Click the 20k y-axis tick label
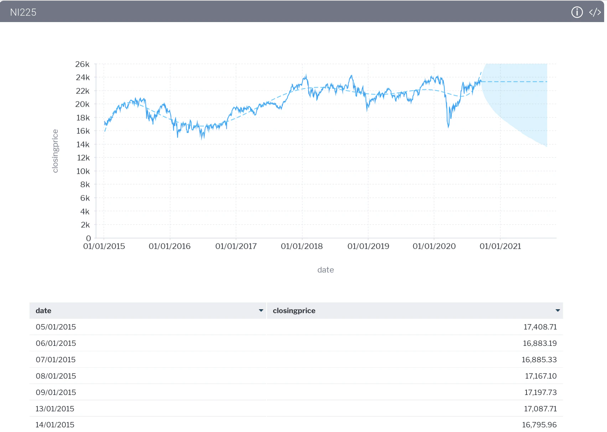The width and height of the screenshot is (607, 432). [x=82, y=104]
